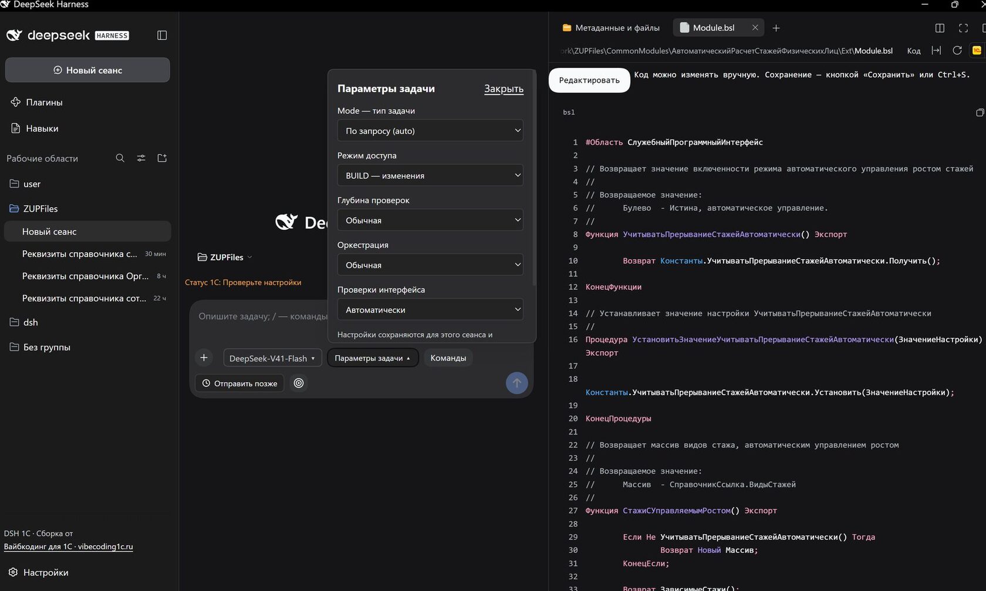The width and height of the screenshot is (986, 591).
Task: Open the Проверки интерфейса dropdown
Action: (430, 310)
